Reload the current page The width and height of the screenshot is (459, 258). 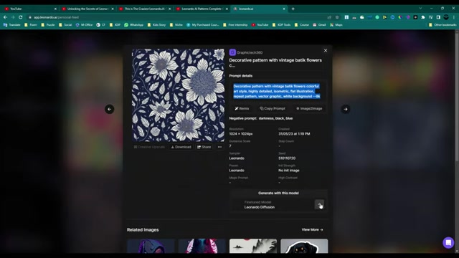click(21, 17)
